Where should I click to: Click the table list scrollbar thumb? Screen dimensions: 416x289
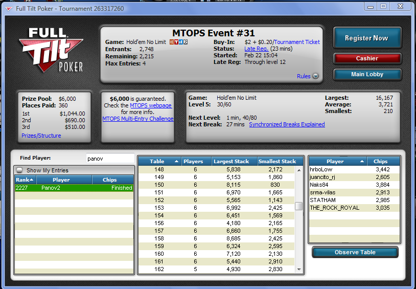click(299, 206)
